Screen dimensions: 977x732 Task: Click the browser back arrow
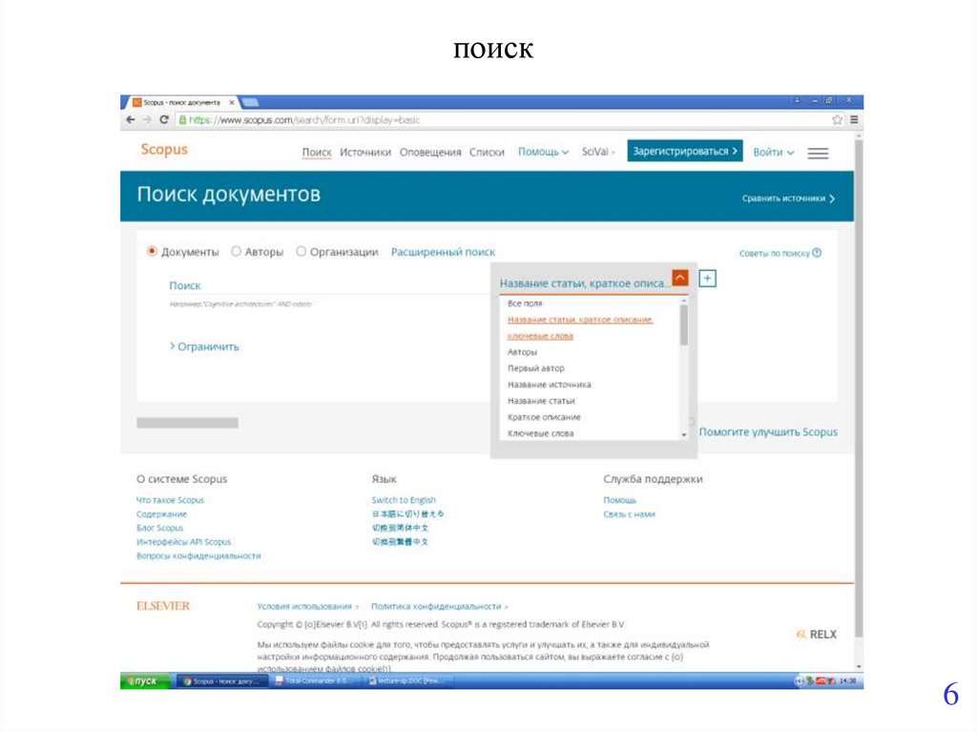pyautogui.click(x=130, y=120)
